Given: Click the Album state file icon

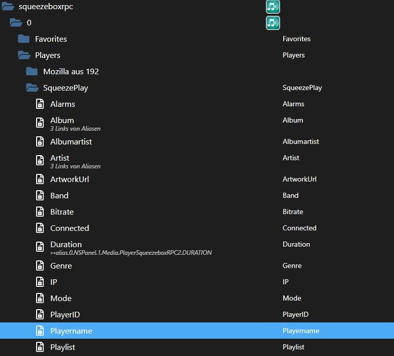Looking at the screenshot, I should [x=40, y=123].
